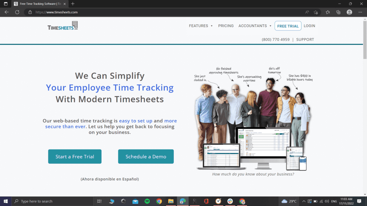367x206 pixels.
Task: Open Spotify from the taskbar
Action: click(147, 201)
